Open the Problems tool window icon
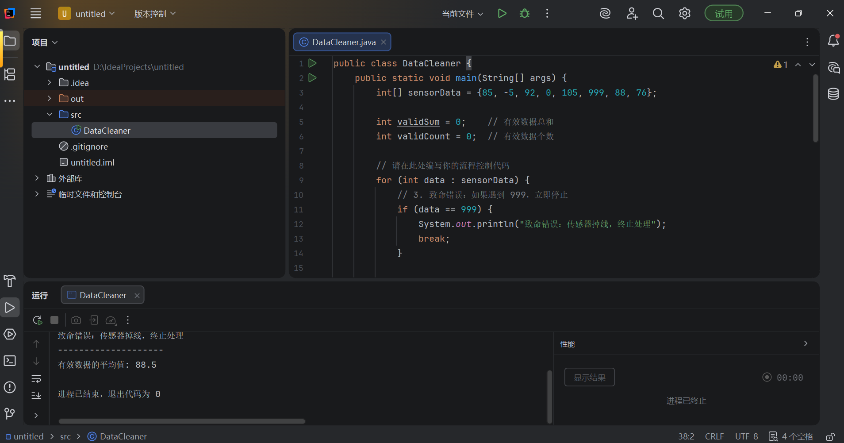Viewport: 844px width, 443px height. [10, 387]
